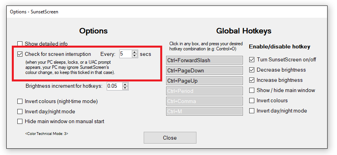Click the Ctrl+PageUp hotkey box

tap(204, 81)
